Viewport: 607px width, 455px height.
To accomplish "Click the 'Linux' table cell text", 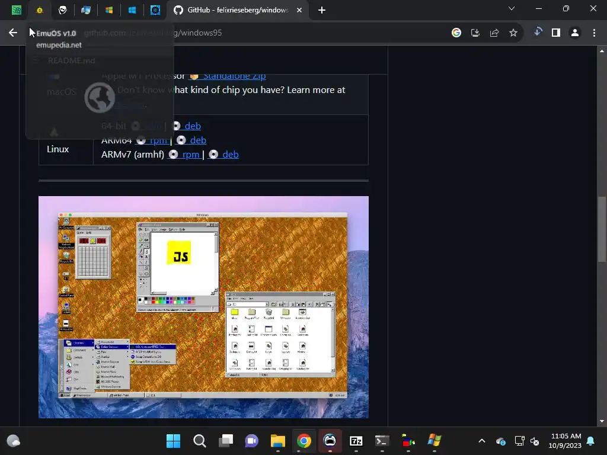I will [57, 149].
